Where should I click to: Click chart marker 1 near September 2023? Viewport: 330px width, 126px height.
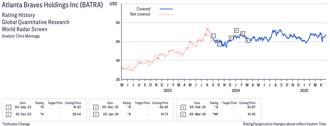213,36
